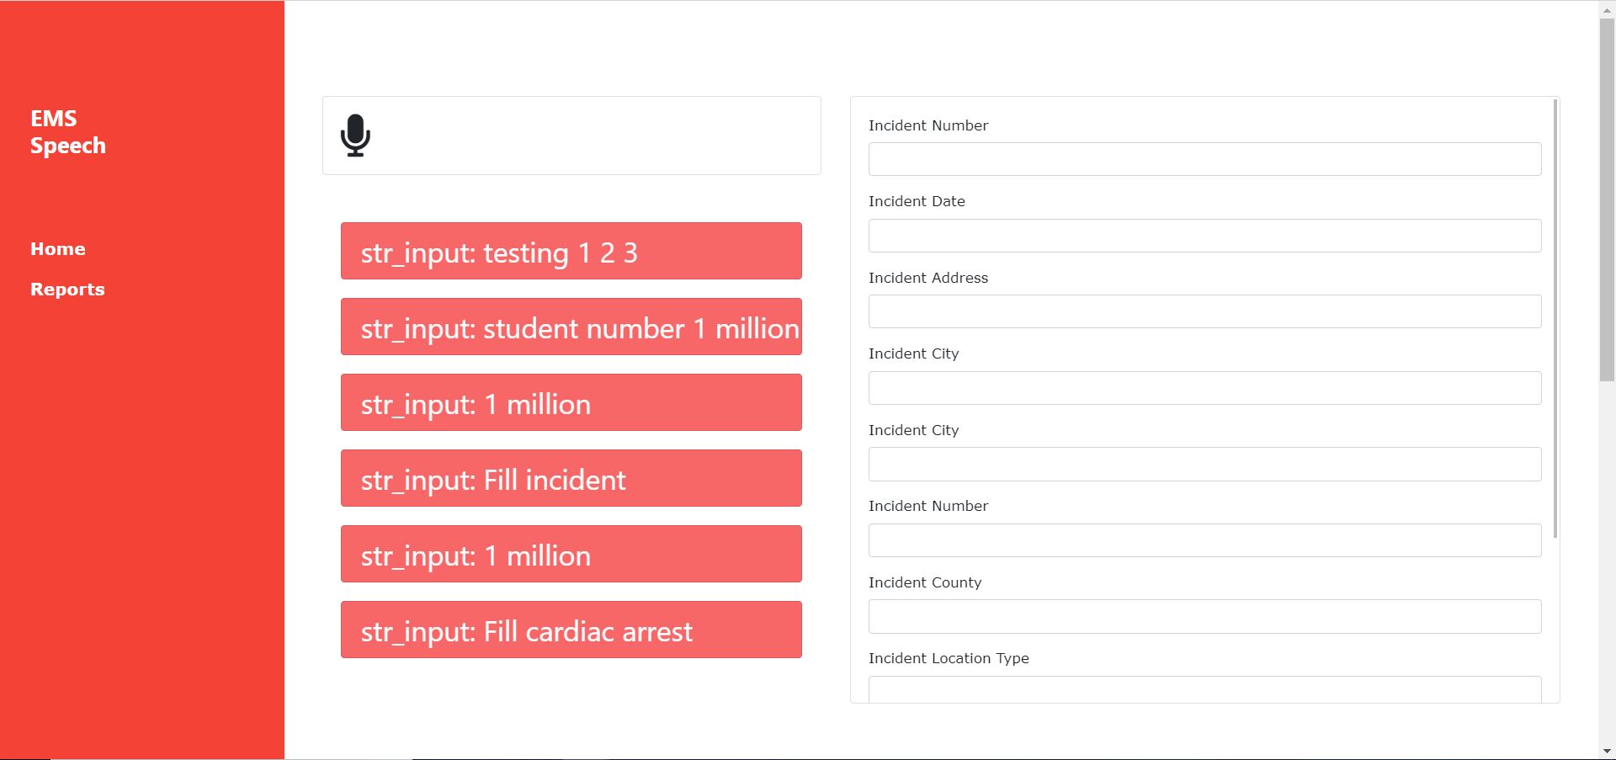
Task: Click the microphone icon to start recording
Action: (355, 136)
